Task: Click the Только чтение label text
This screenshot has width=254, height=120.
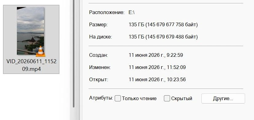Action: tap(139, 98)
